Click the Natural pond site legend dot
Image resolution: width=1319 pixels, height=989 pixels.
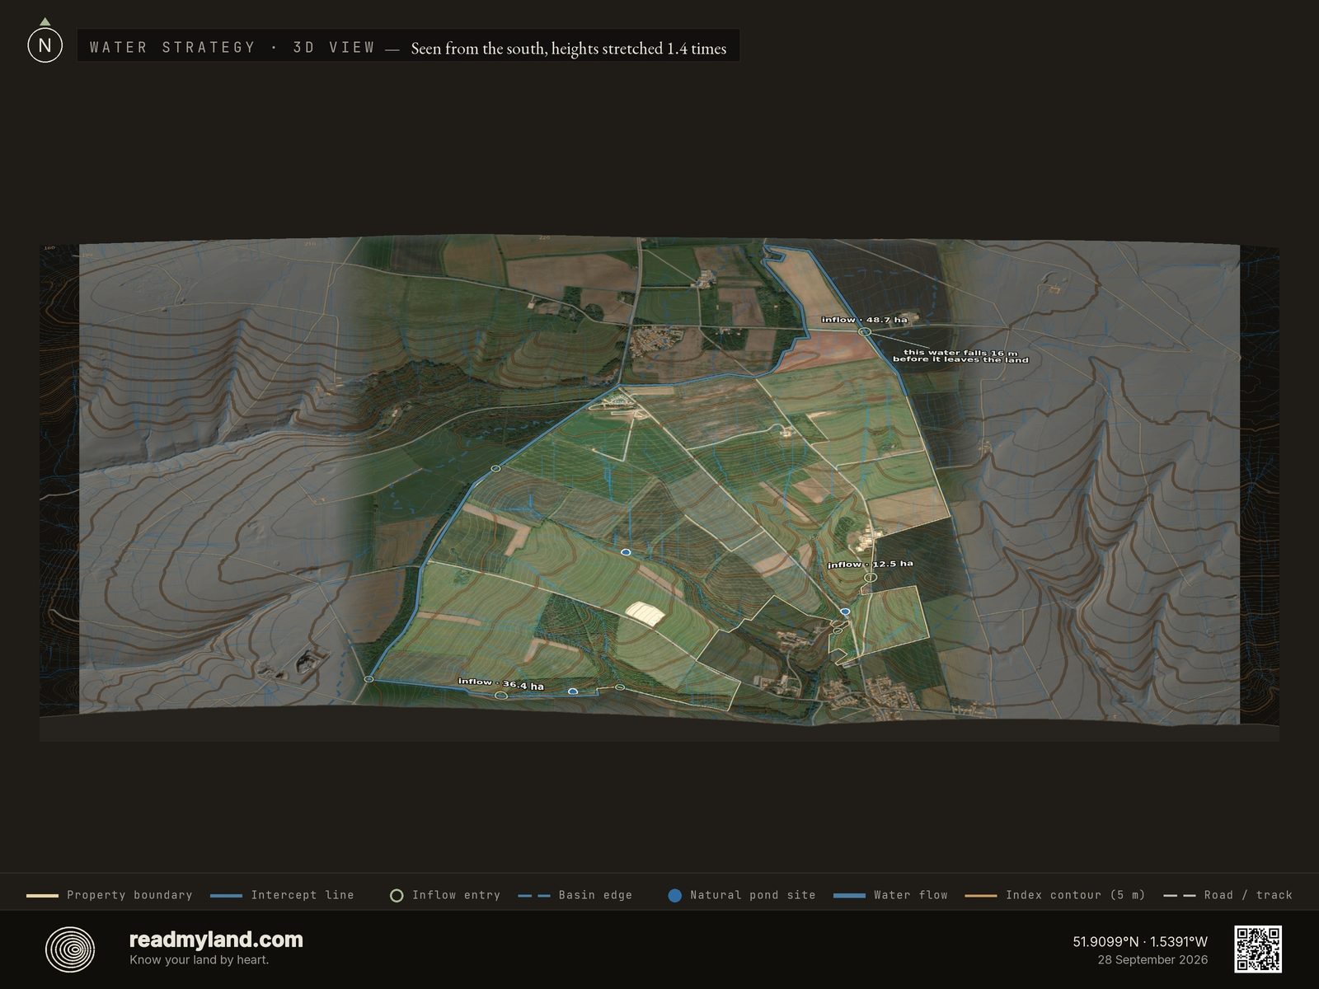click(x=674, y=895)
